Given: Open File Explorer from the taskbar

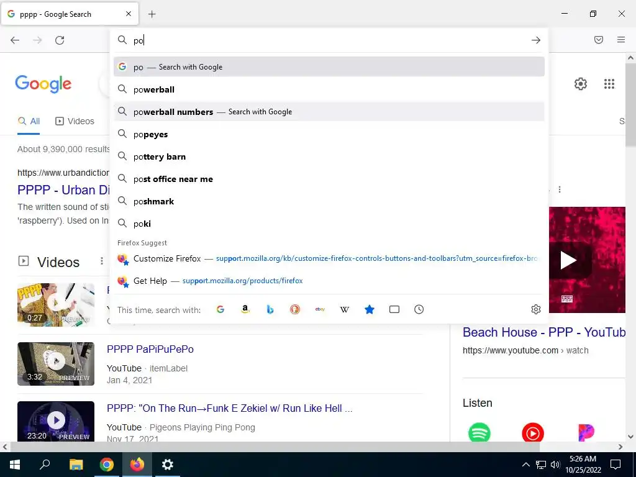Looking at the screenshot, I should tap(76, 465).
